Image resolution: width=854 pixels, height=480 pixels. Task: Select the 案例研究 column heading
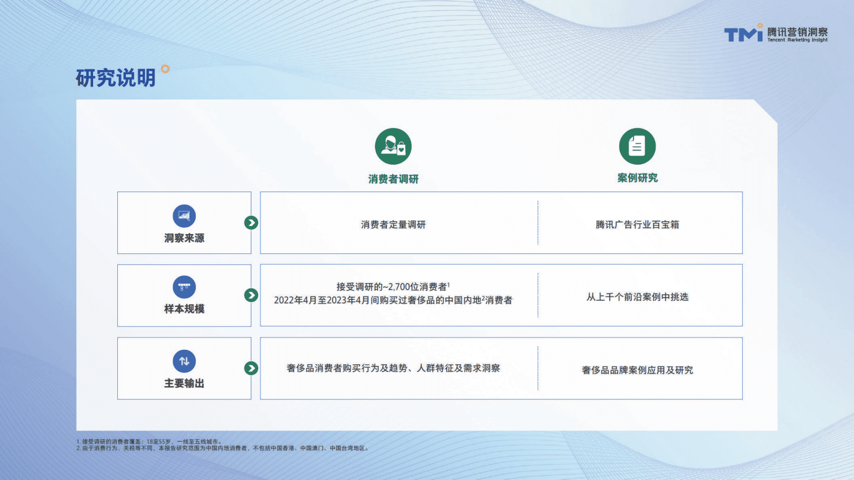coord(638,178)
